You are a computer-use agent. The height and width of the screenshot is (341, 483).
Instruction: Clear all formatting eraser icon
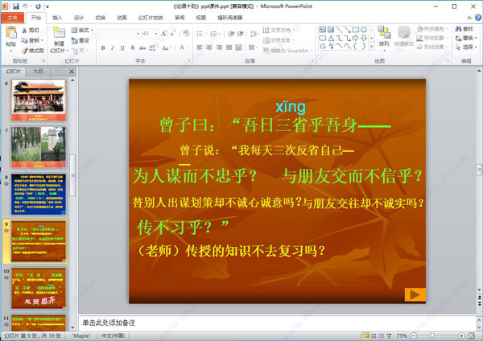pos(186,33)
